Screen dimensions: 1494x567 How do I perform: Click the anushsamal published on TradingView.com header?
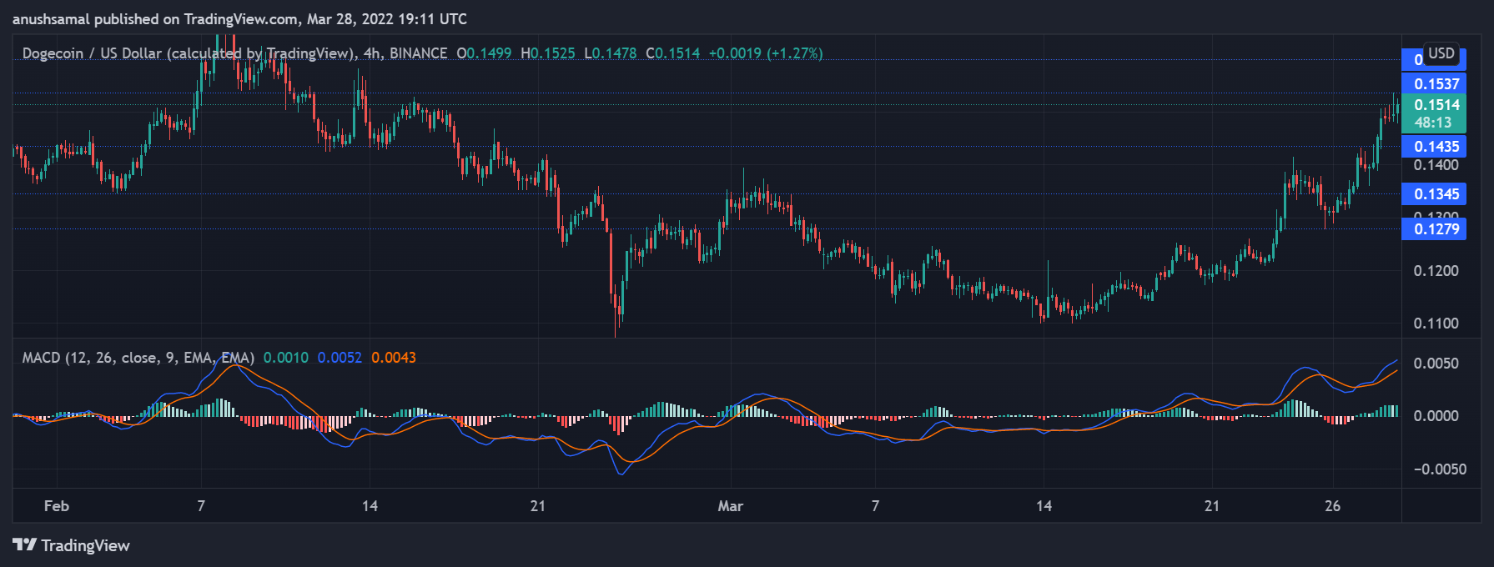click(239, 19)
